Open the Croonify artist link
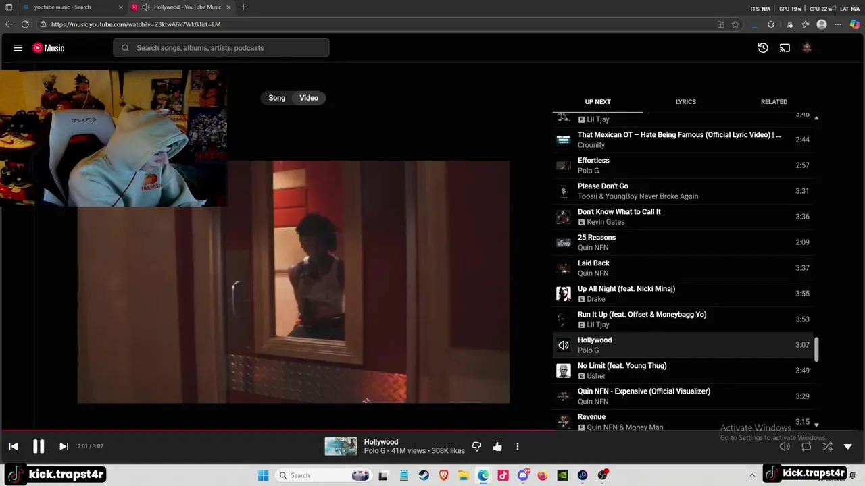 pos(591,145)
